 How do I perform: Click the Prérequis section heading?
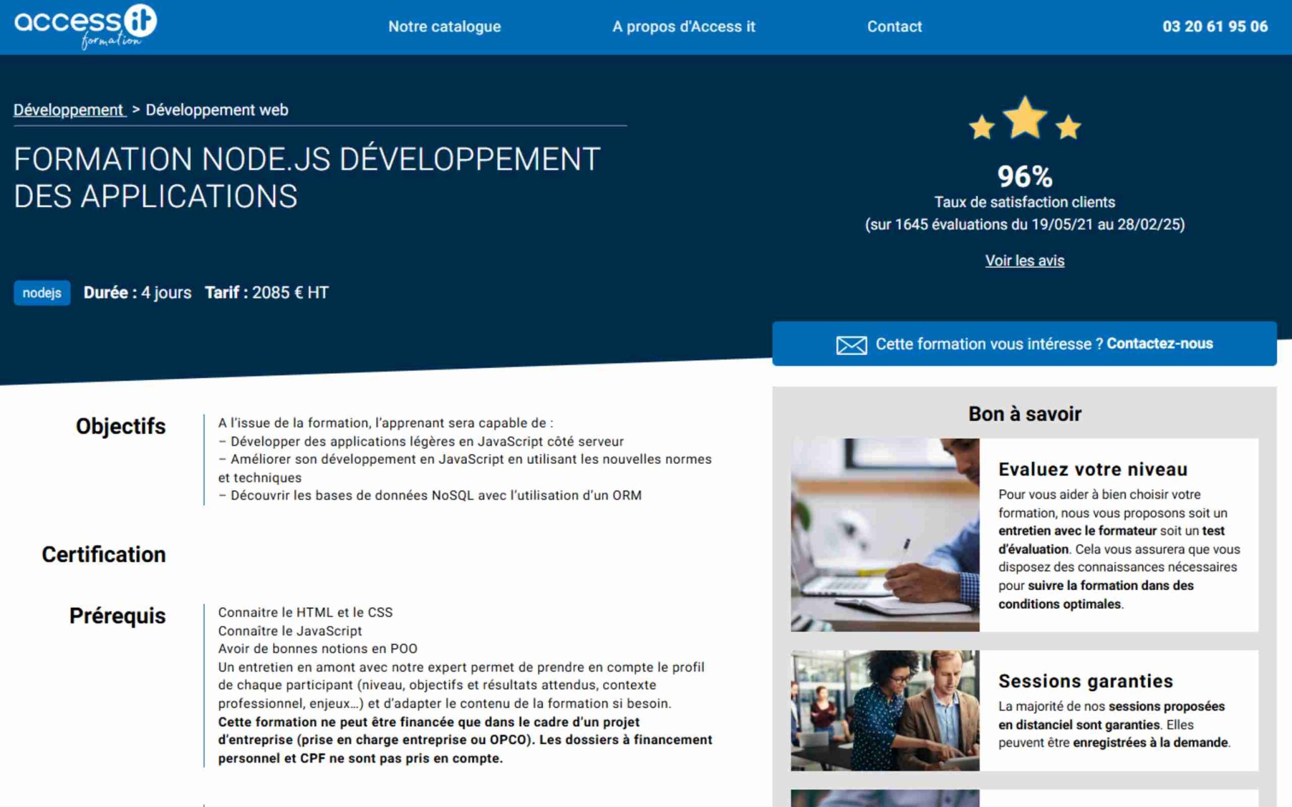click(117, 615)
